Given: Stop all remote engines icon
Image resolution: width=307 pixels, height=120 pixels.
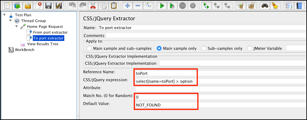Looking at the screenshot, I should click(217, 6).
